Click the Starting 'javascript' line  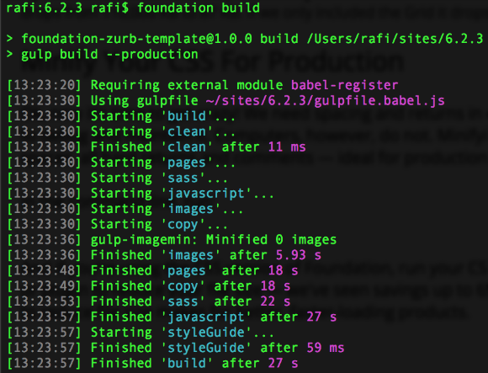140,194
